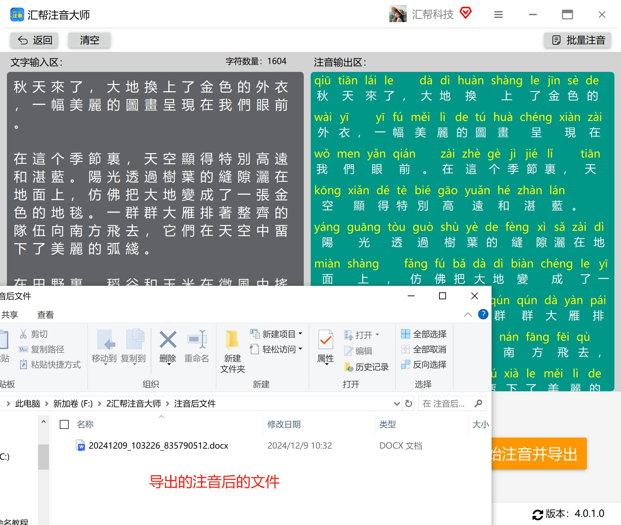The height and width of the screenshot is (525, 621).
Task: Click the 历史记录 history item
Action: point(367,367)
